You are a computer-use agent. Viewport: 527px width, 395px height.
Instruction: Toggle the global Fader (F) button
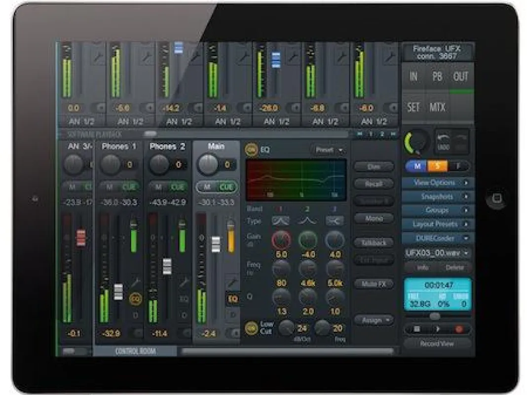coord(458,166)
